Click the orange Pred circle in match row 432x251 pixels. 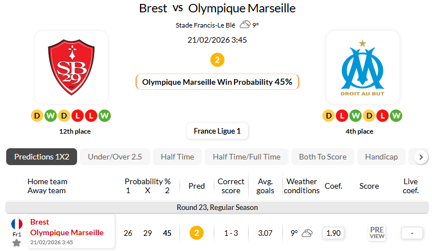pyautogui.click(x=196, y=232)
